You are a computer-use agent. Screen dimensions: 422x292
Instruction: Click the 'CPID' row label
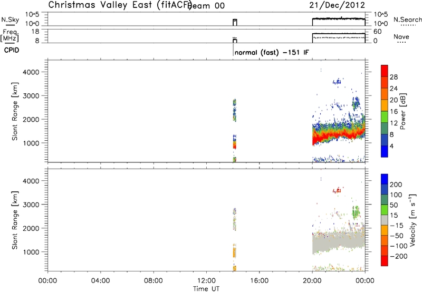point(12,50)
